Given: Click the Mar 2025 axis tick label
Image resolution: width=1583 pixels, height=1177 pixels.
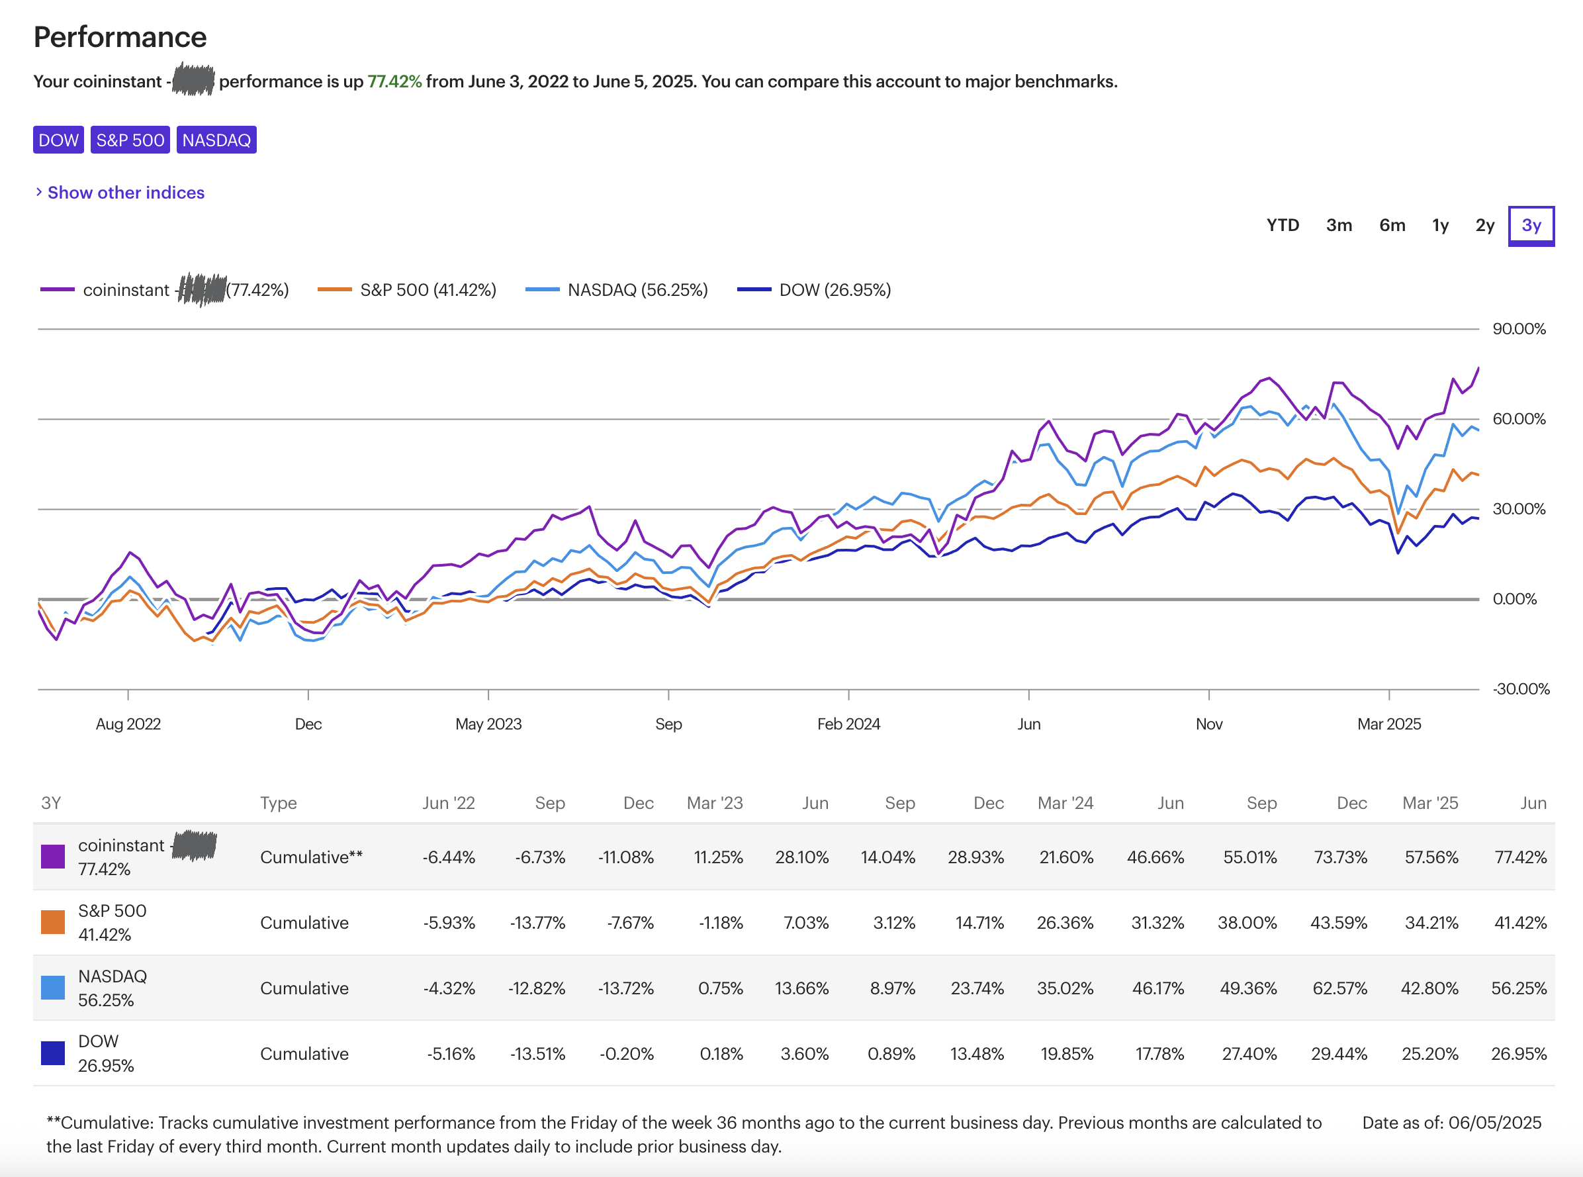Looking at the screenshot, I should tap(1388, 724).
